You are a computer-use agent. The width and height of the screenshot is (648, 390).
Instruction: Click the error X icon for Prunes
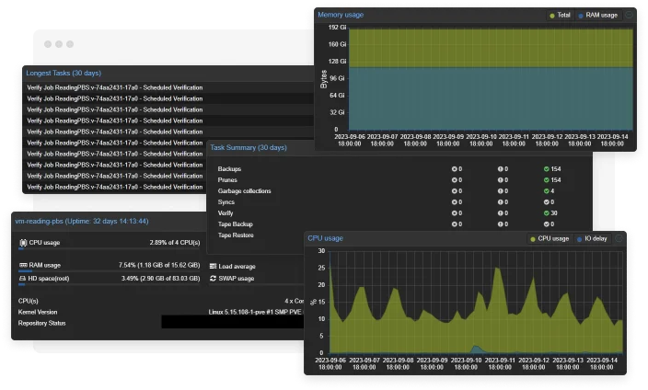point(454,180)
